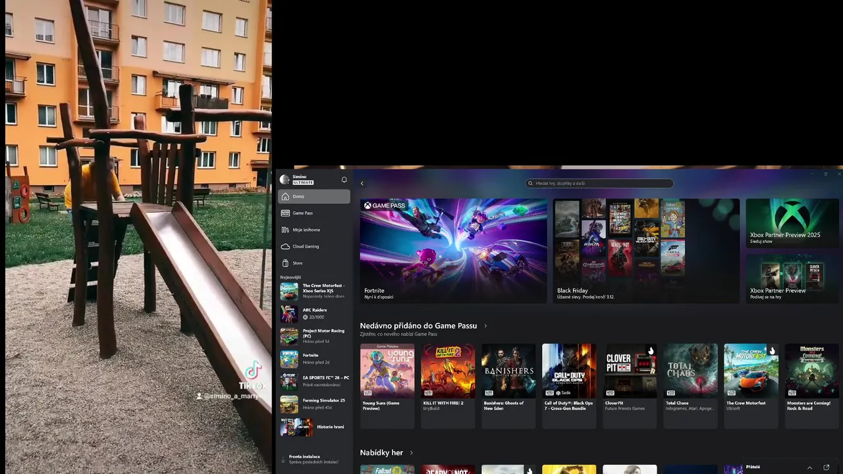Click the Moje knihovna library icon
The width and height of the screenshot is (843, 474).
click(x=285, y=230)
